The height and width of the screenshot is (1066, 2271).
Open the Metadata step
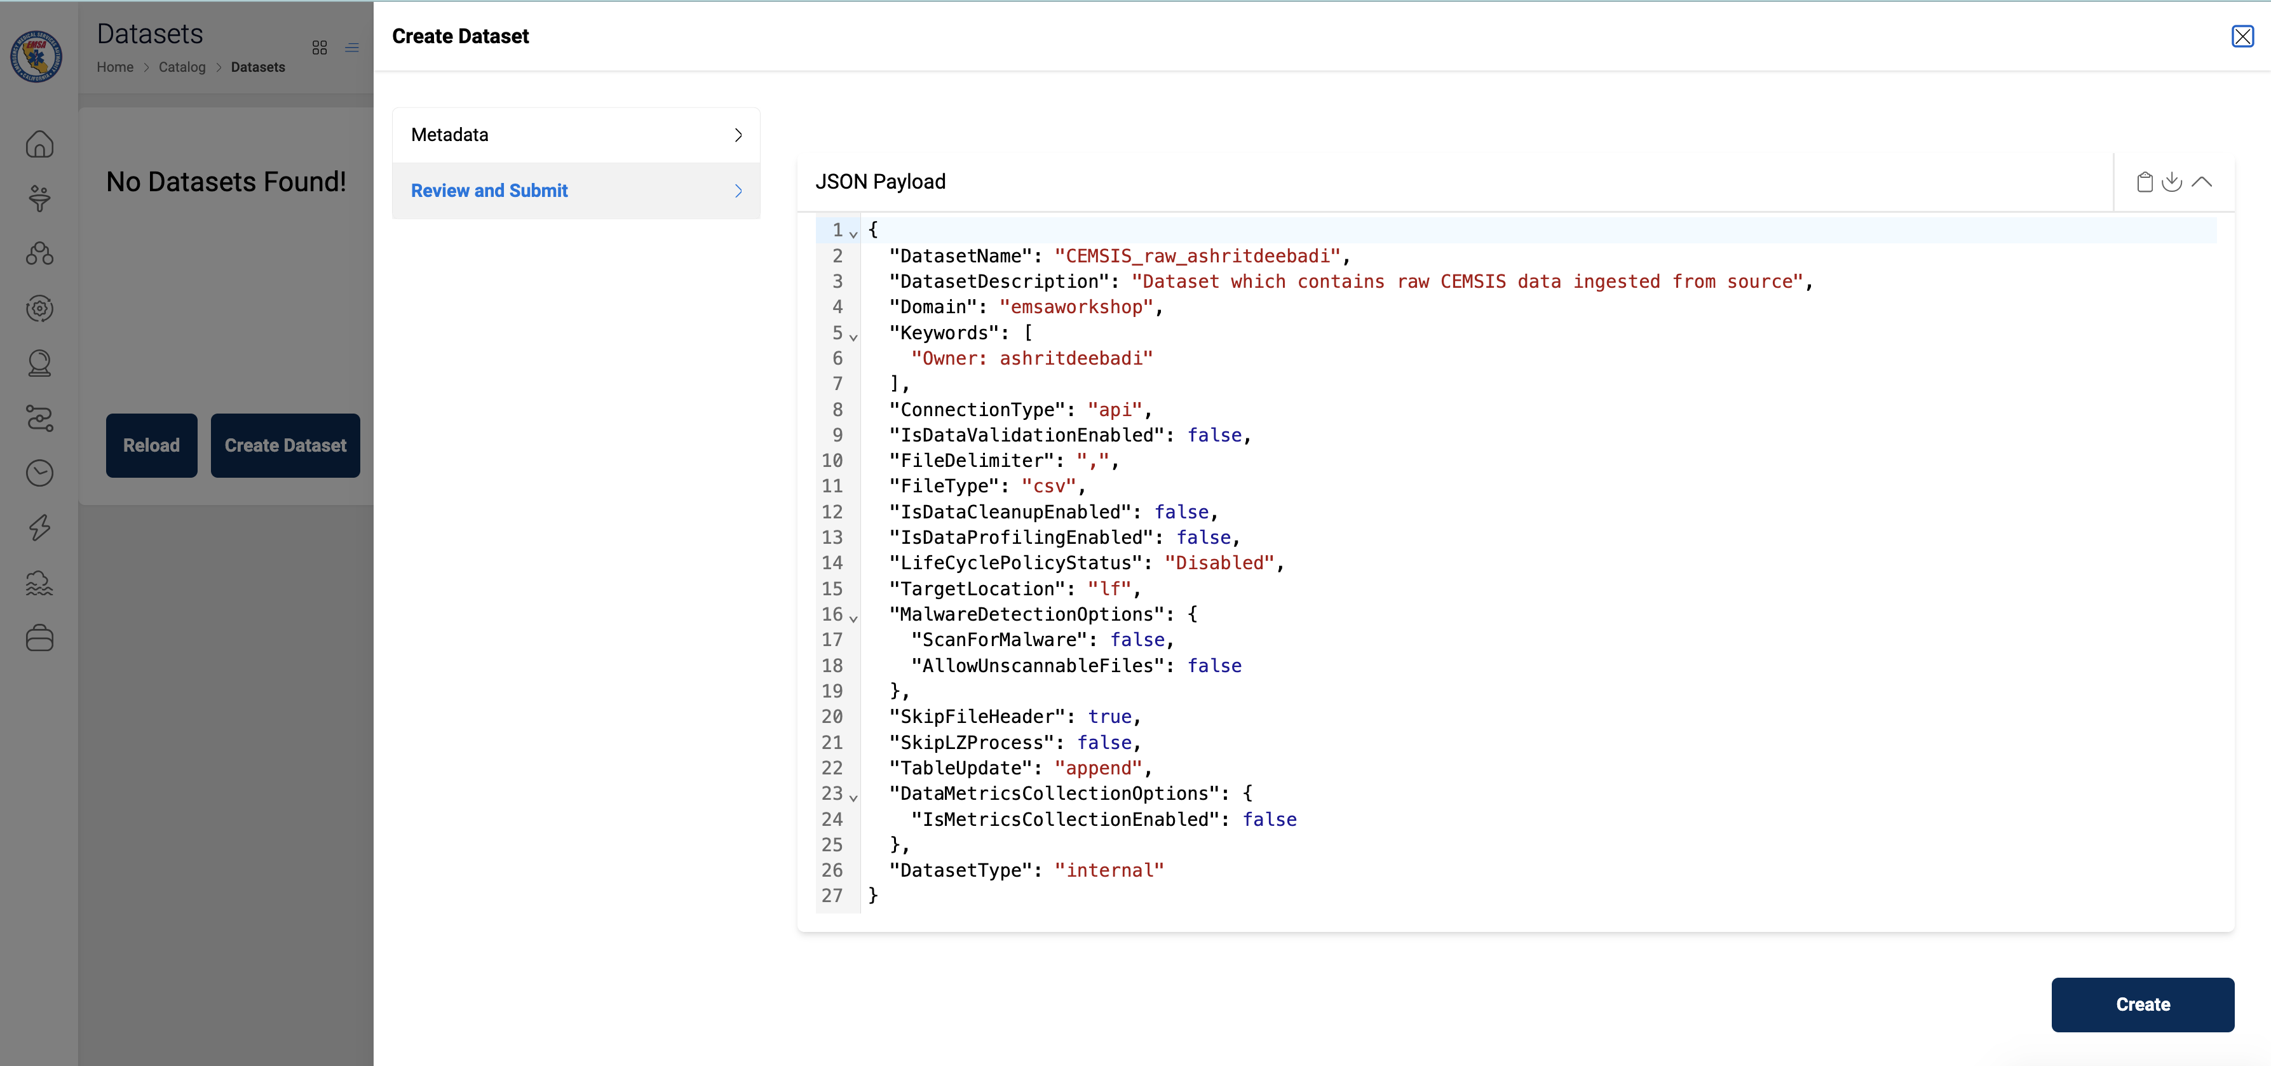(x=576, y=135)
